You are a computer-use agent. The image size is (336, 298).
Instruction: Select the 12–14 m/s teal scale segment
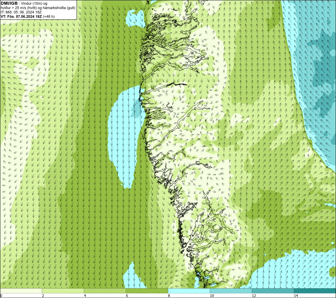[273, 291]
